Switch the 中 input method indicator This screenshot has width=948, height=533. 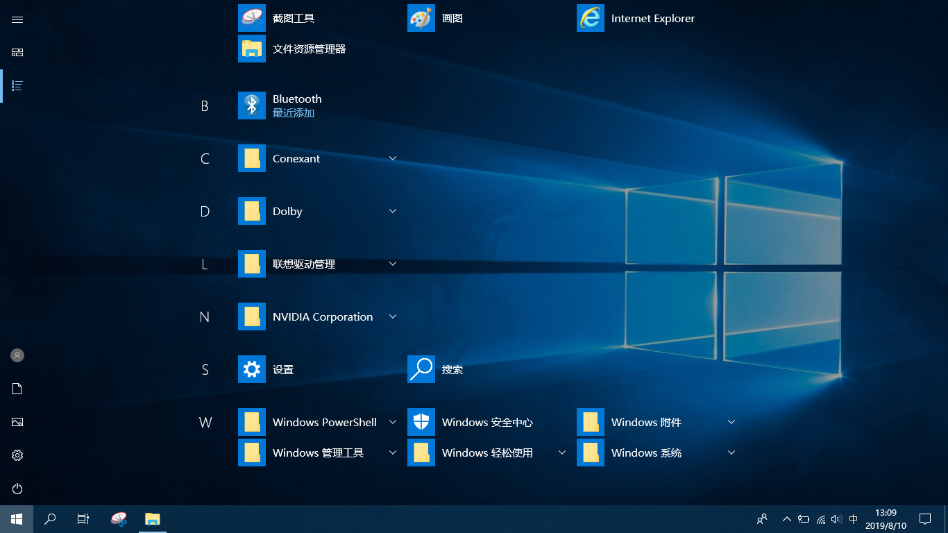854,519
